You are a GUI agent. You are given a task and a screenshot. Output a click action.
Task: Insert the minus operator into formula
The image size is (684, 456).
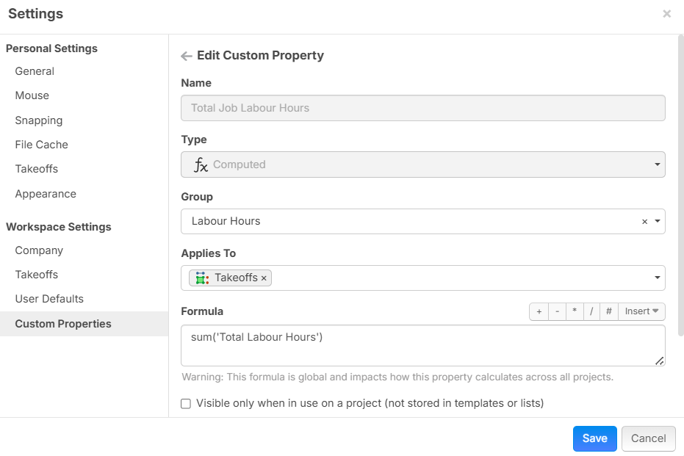click(557, 311)
